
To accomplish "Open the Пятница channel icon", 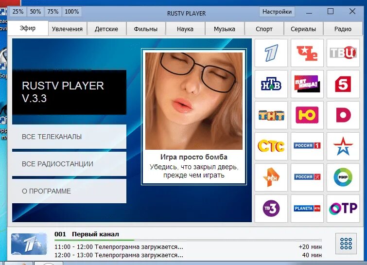I will point(307,84).
